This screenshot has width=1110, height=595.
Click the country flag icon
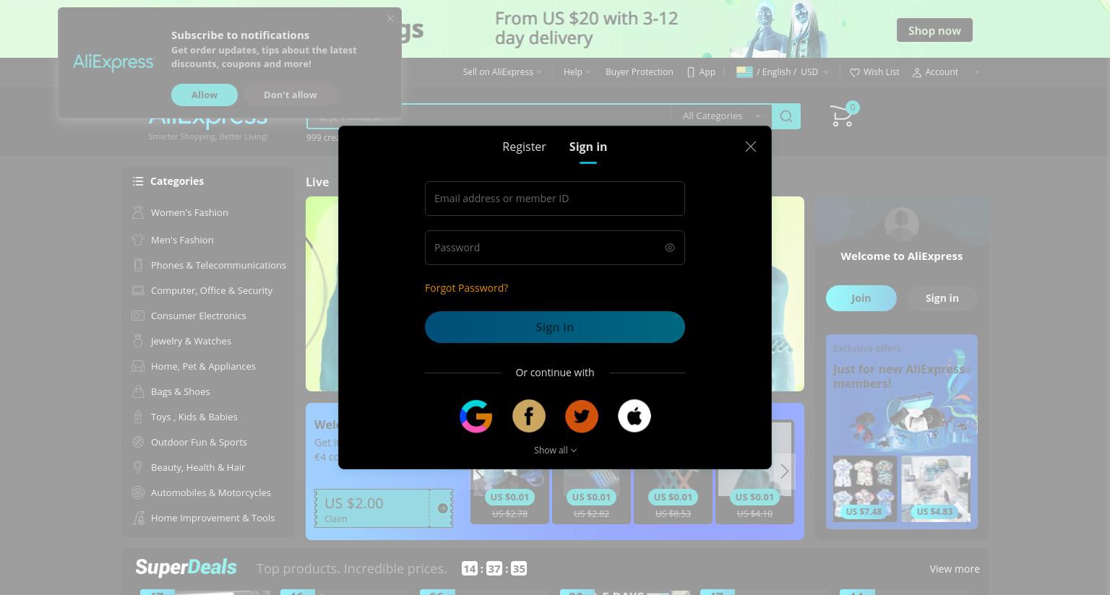[x=744, y=72]
